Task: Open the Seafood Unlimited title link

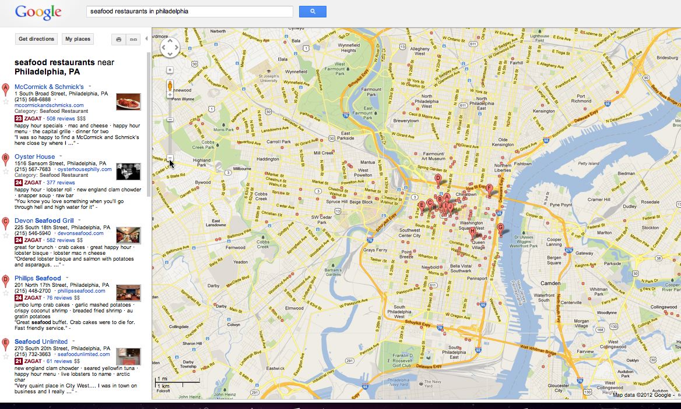Action: click(41, 342)
